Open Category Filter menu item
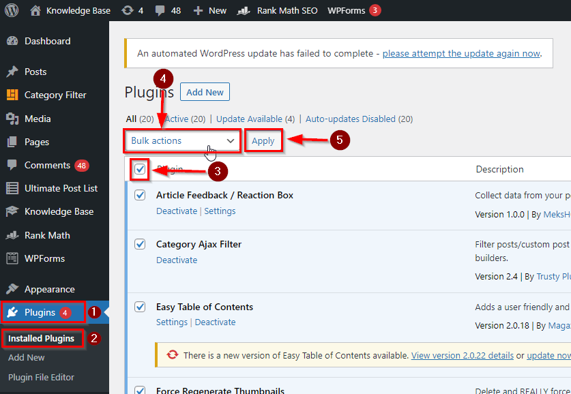 [x=55, y=95]
